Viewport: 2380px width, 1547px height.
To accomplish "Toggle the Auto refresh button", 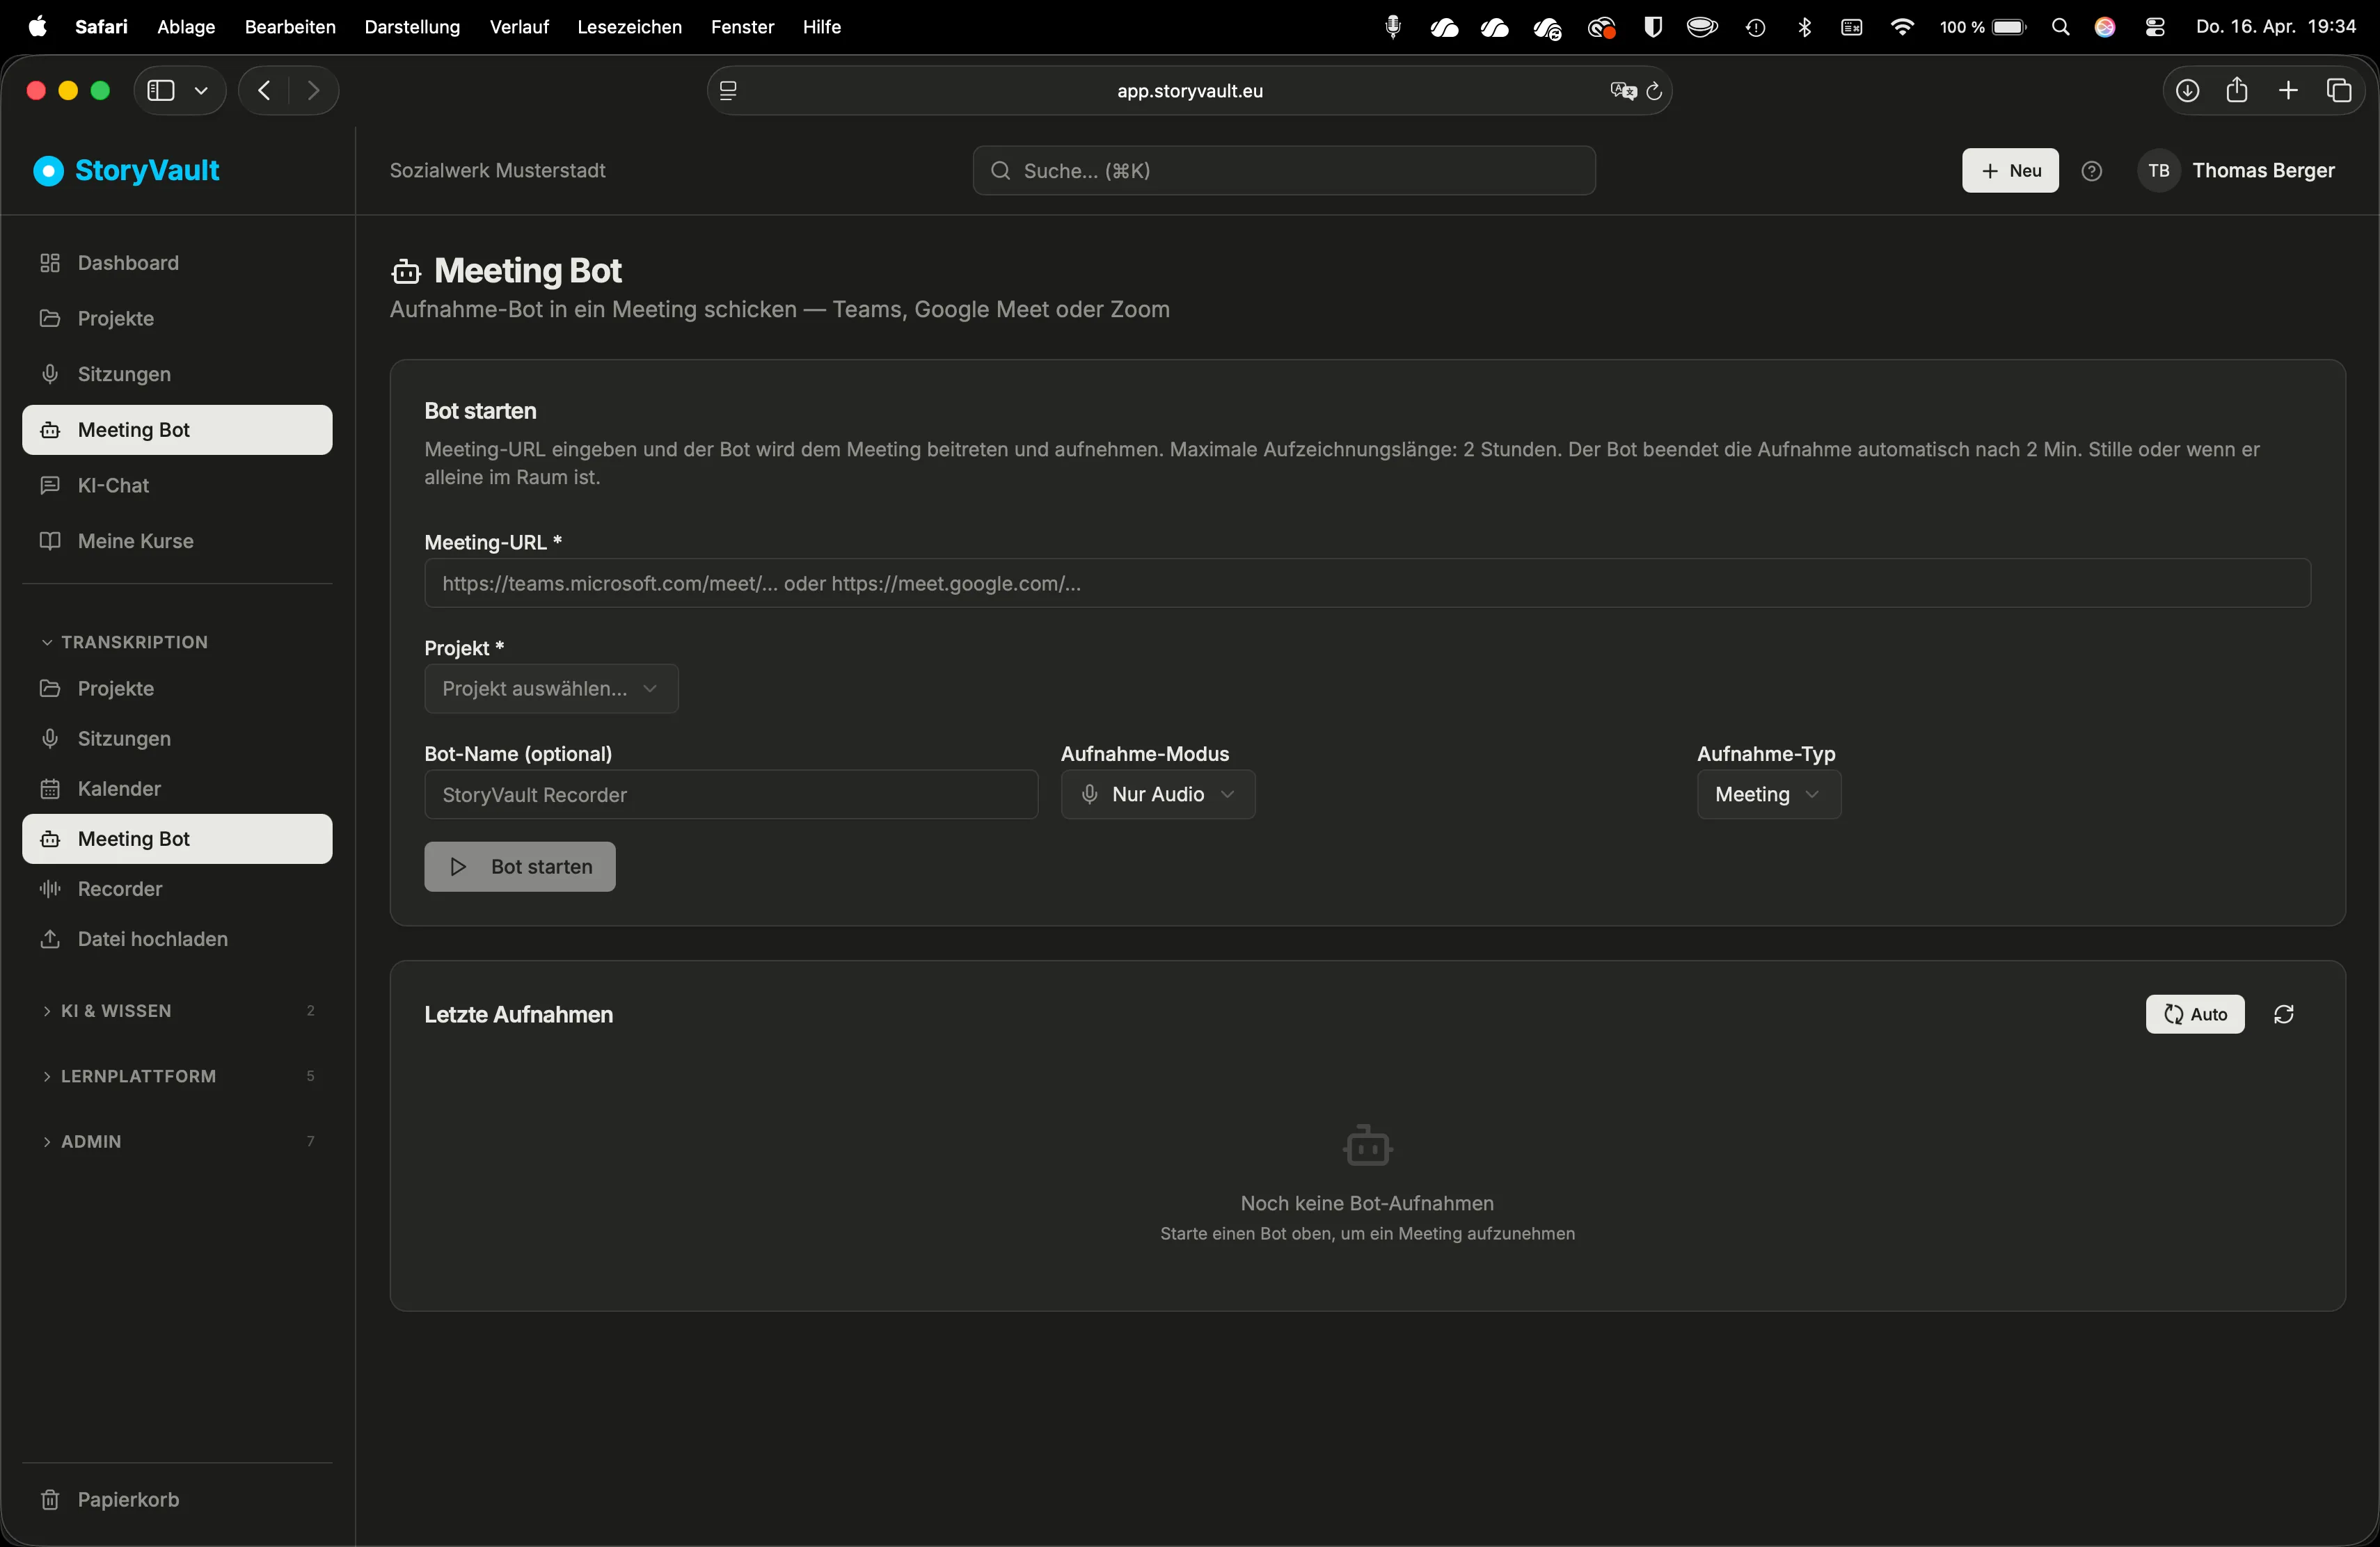I will click(2195, 1014).
